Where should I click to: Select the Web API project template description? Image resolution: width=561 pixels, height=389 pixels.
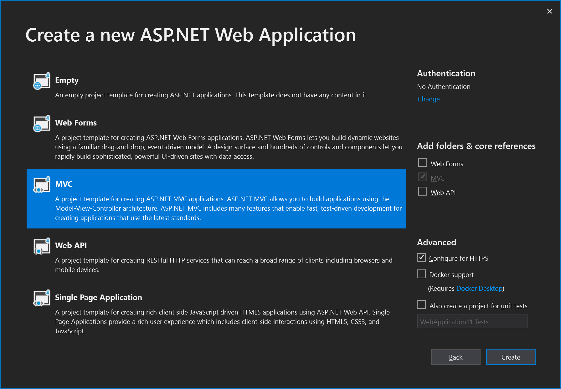pos(224,265)
